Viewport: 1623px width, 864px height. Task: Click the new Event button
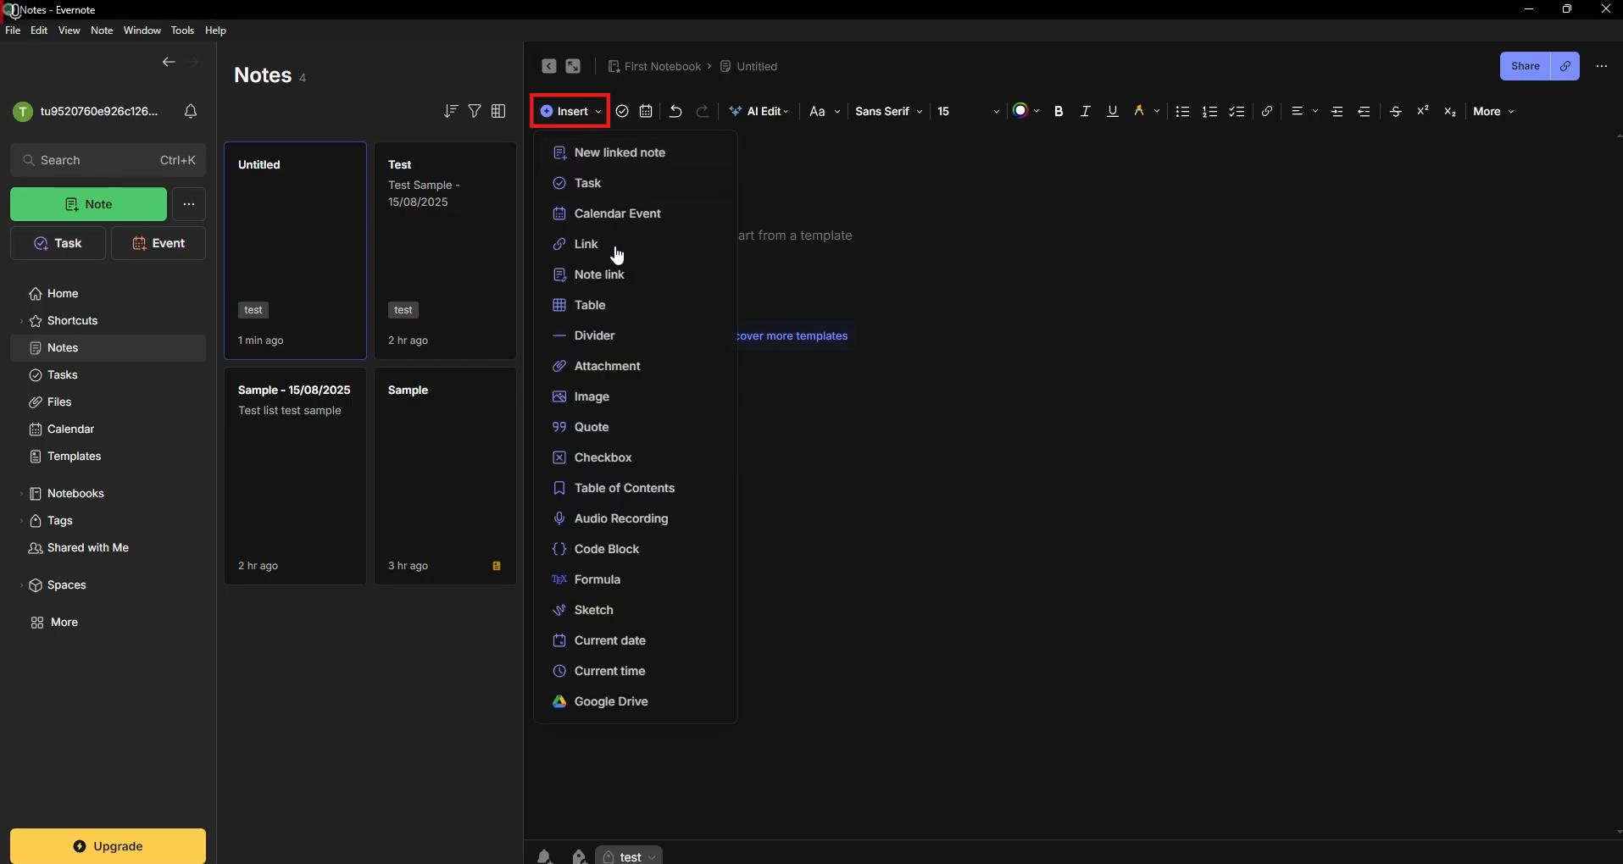[x=158, y=243]
